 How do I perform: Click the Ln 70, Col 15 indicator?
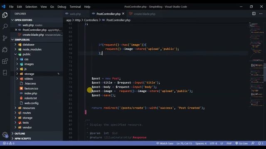(184, 143)
